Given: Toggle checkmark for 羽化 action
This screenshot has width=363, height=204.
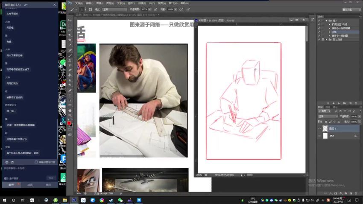Looking at the screenshot, I should (319, 32).
